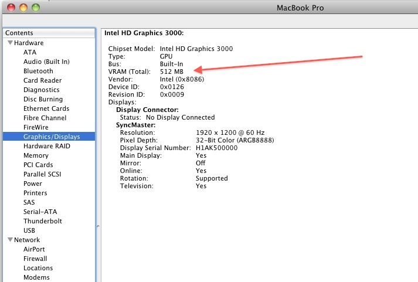Select Modems under Network

click(x=36, y=277)
